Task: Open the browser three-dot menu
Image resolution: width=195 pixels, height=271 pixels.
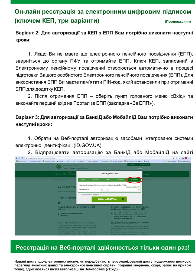Action: click(x=189, y=158)
